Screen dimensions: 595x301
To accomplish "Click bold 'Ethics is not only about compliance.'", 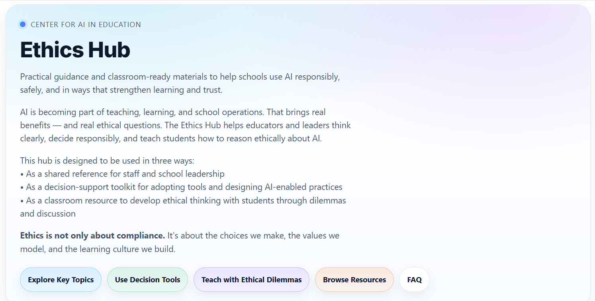I will pyautogui.click(x=92, y=236).
